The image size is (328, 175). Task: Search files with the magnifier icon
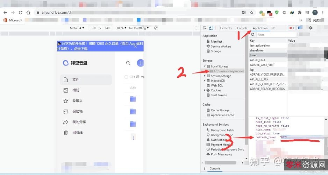pyautogui.click(x=128, y=63)
